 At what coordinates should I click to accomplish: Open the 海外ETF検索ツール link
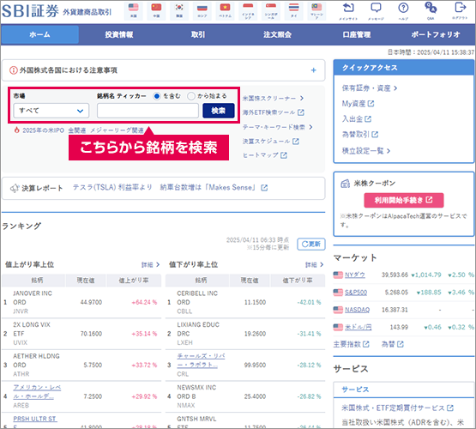(x=273, y=112)
